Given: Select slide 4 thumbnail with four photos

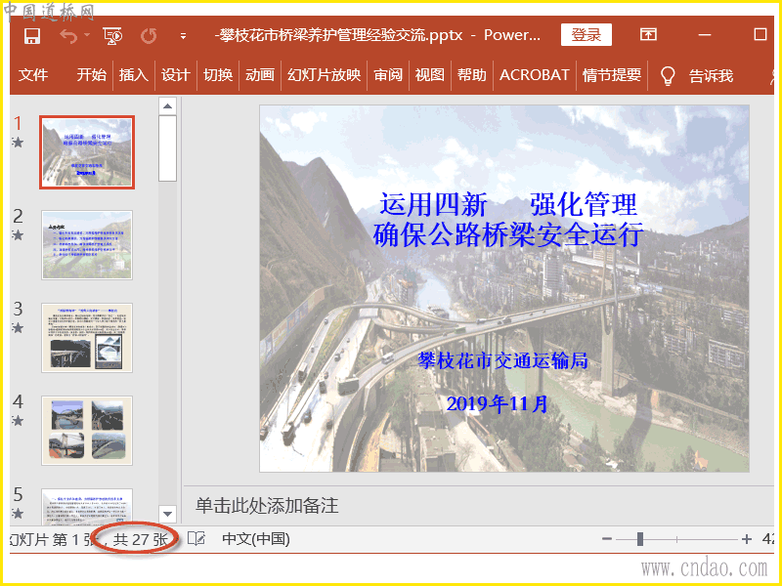Looking at the screenshot, I should click(87, 431).
